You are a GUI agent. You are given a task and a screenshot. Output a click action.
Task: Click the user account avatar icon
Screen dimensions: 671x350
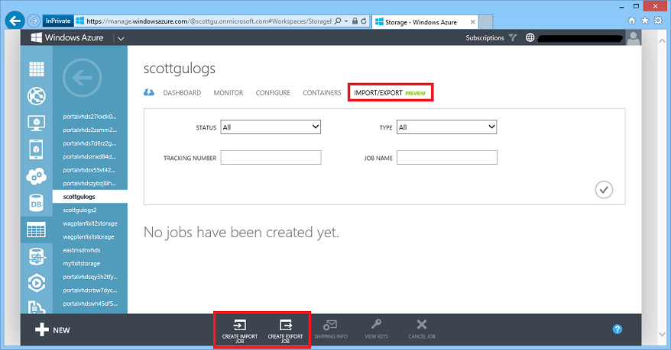point(634,37)
